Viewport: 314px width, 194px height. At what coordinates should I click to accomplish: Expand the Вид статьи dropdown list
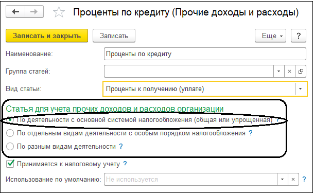coord(301,89)
